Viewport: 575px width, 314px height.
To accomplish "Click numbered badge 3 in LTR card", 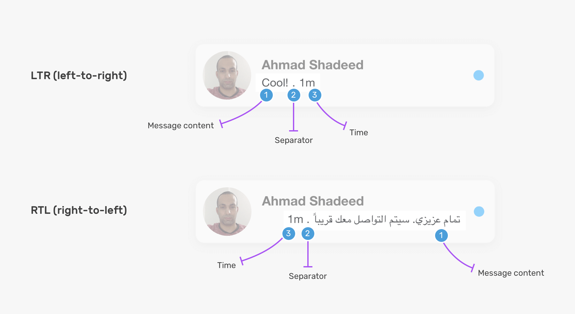I will [315, 95].
